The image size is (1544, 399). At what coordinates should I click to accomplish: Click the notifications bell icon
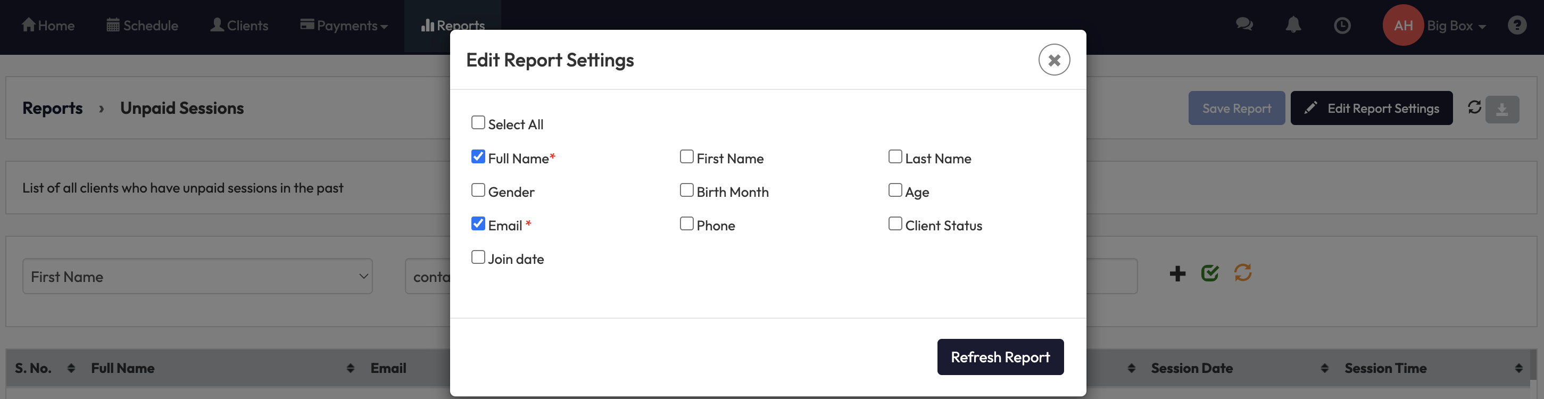1293,24
